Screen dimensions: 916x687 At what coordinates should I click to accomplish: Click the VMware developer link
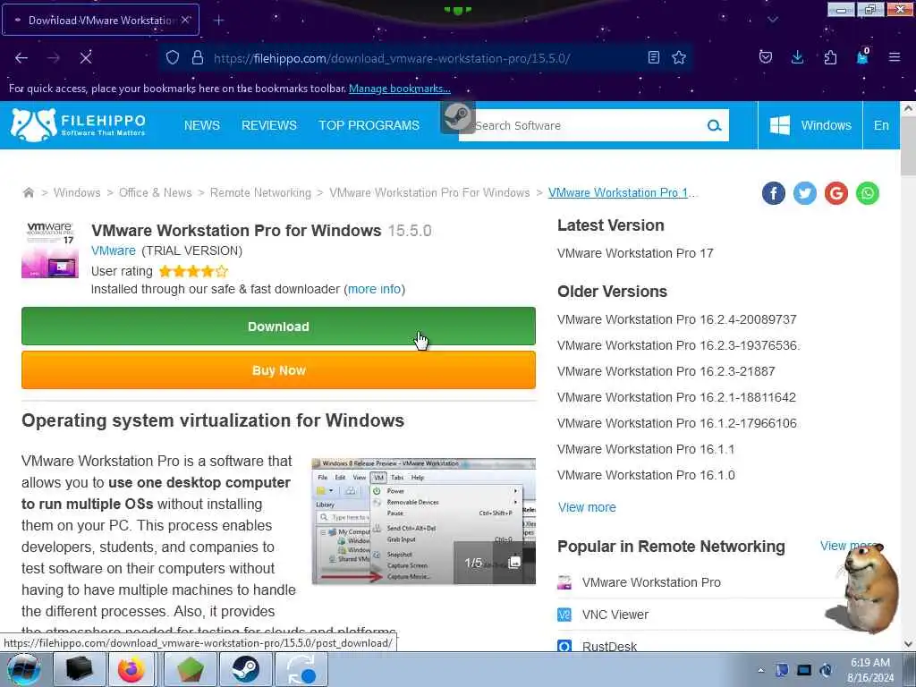coord(114,250)
